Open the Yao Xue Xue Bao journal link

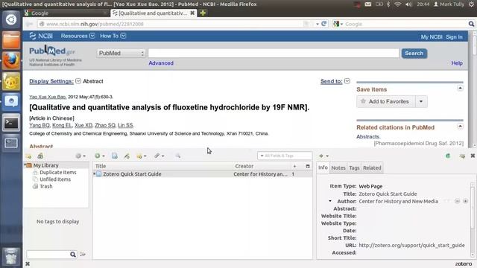48,97
